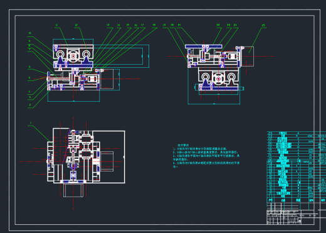Click the callout label 15
The image size is (326, 233).
[128, 25]
